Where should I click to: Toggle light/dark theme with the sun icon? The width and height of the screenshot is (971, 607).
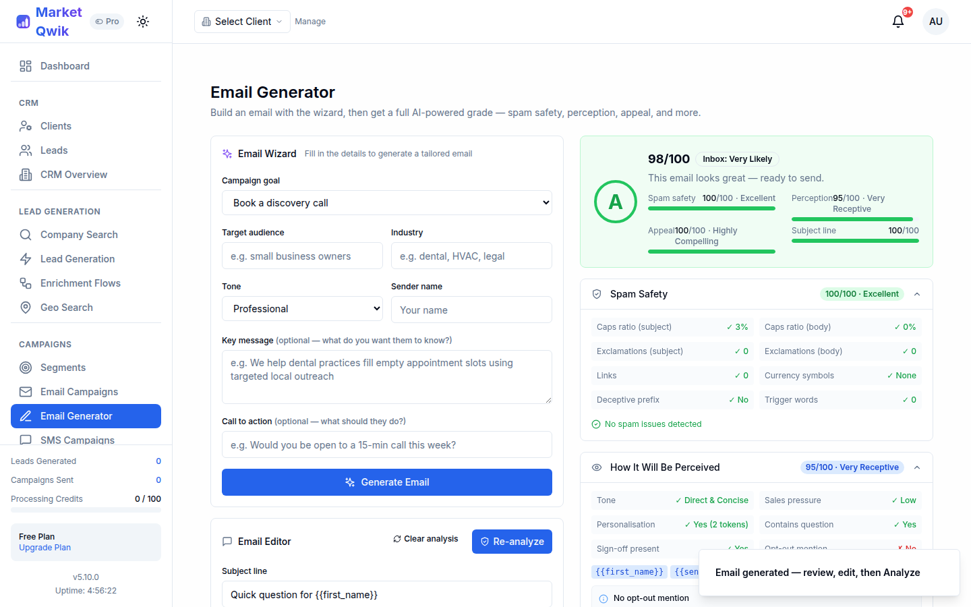point(143,21)
